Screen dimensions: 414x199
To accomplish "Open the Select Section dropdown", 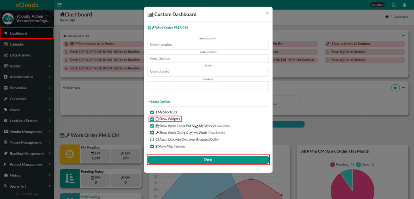I will pos(208,59).
